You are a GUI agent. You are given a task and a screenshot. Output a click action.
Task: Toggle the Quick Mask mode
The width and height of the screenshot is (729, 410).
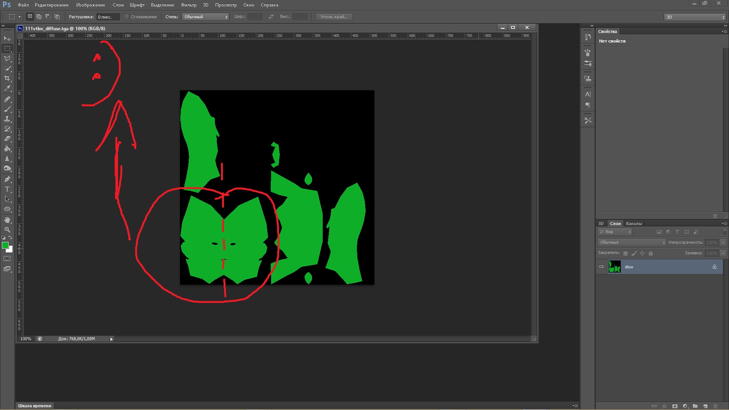click(7, 259)
